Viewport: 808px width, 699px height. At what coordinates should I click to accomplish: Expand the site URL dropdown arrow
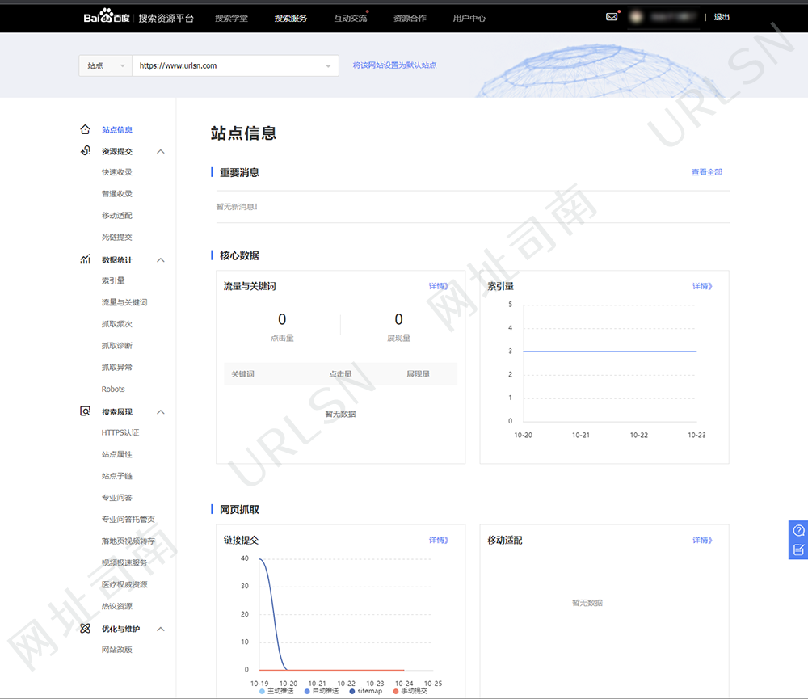coord(328,66)
